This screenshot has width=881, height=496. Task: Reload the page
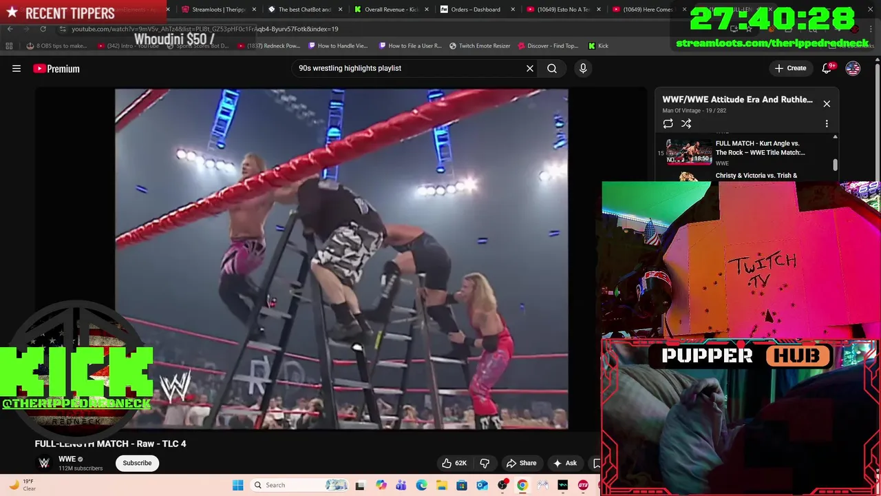(x=43, y=29)
